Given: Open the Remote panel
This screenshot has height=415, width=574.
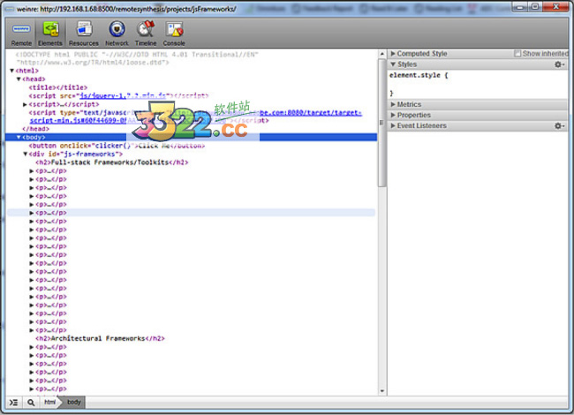Looking at the screenshot, I should click(x=21, y=34).
